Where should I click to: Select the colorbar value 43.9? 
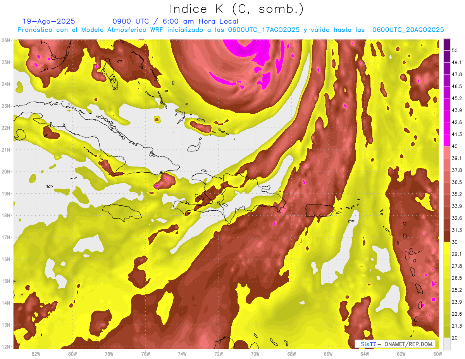457,110
